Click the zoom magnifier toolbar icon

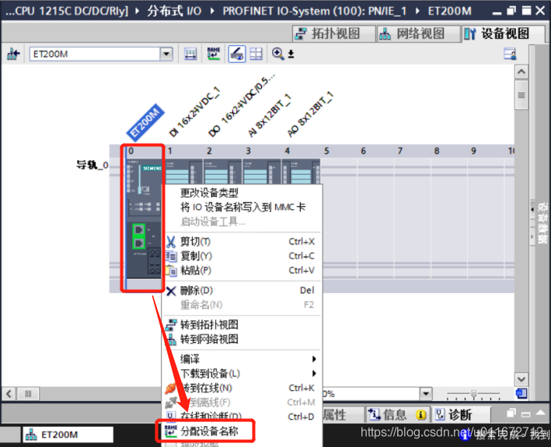click(x=277, y=54)
